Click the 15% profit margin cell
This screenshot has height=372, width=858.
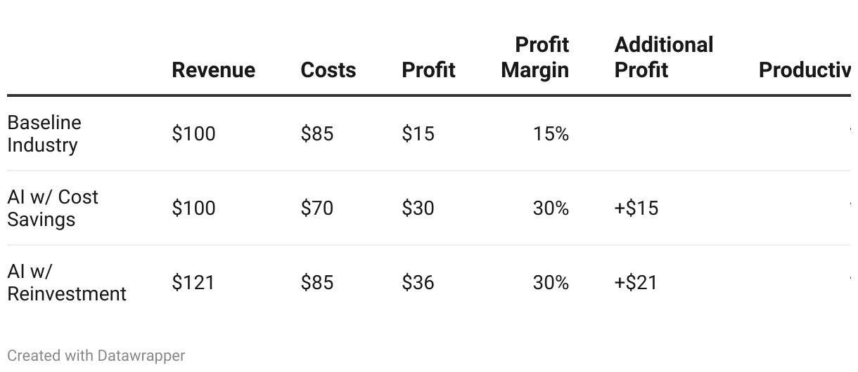551,133
